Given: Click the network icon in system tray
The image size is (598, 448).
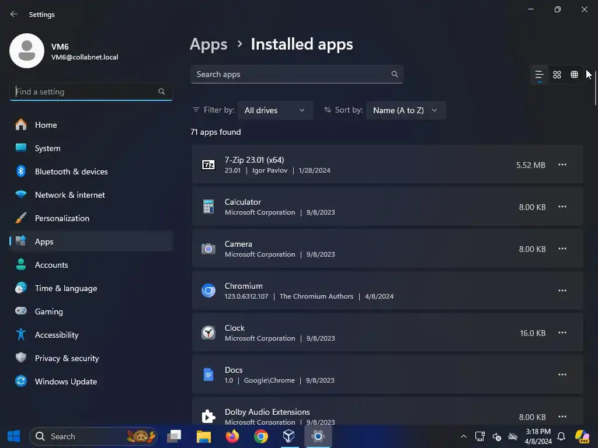Looking at the screenshot, I should pos(479,436).
